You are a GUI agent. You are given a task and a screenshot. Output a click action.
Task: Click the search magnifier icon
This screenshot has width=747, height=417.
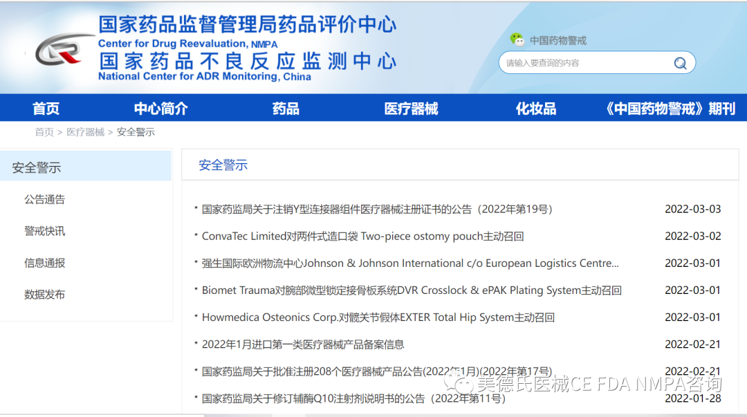[x=680, y=63]
